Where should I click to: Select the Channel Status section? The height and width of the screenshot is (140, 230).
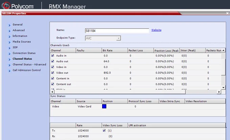coord(22,59)
